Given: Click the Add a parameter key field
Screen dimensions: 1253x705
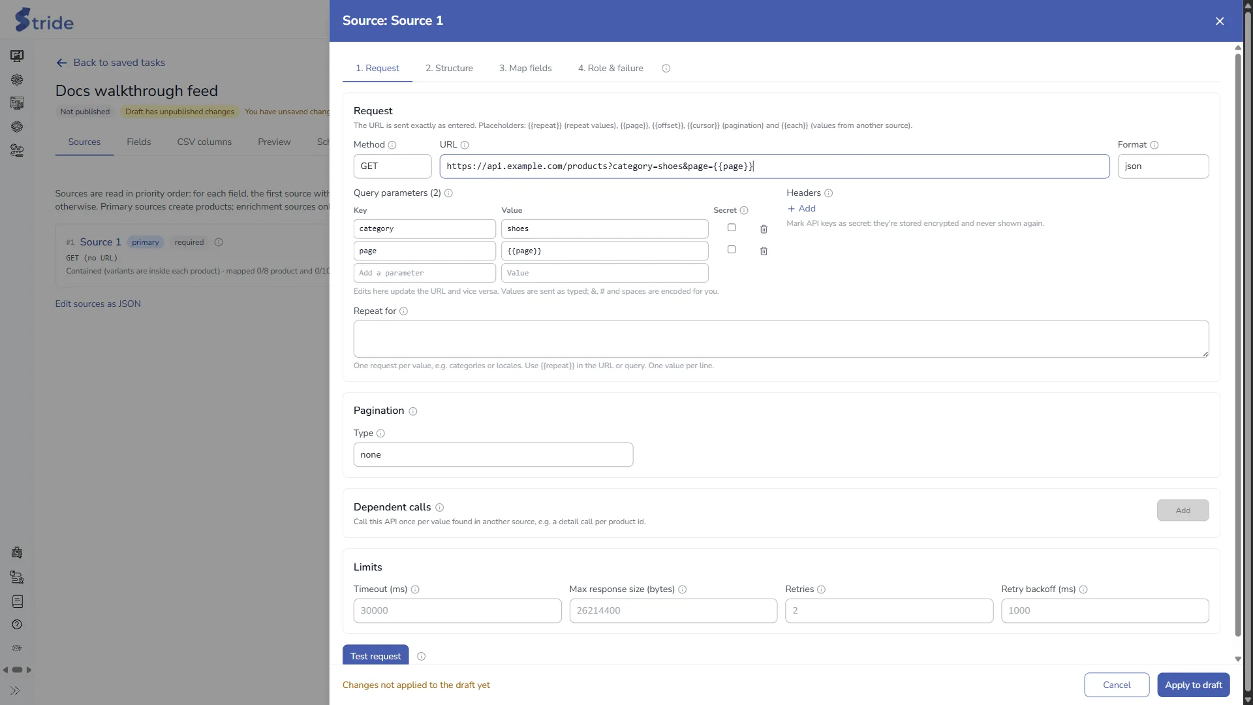Looking at the screenshot, I should [424, 274].
